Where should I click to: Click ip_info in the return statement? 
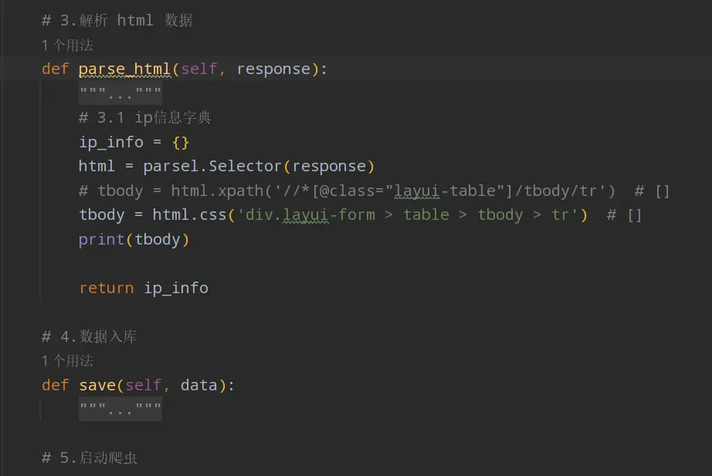[x=176, y=288]
